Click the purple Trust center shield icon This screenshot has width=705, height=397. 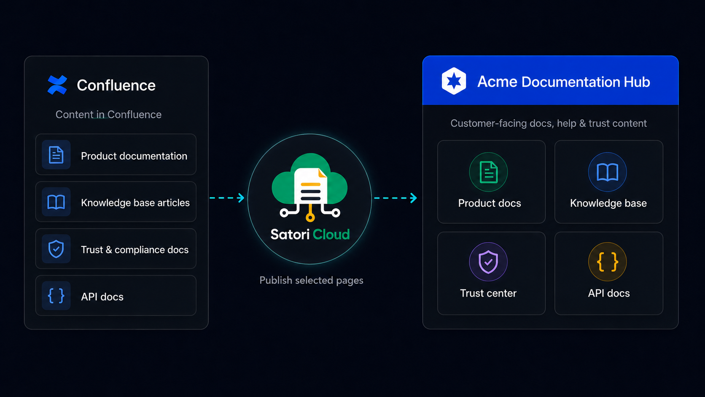pyautogui.click(x=488, y=262)
